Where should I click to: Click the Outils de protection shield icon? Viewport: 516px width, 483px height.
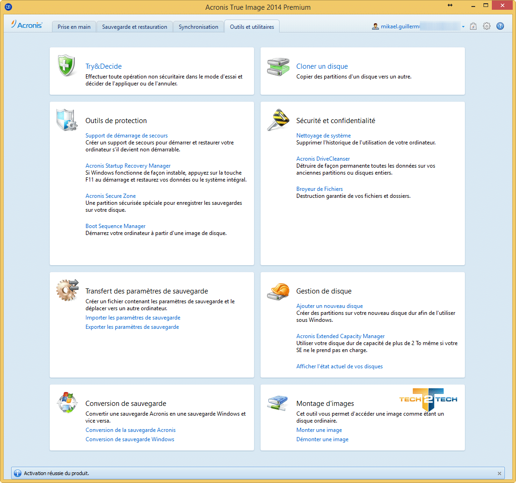coord(67,121)
